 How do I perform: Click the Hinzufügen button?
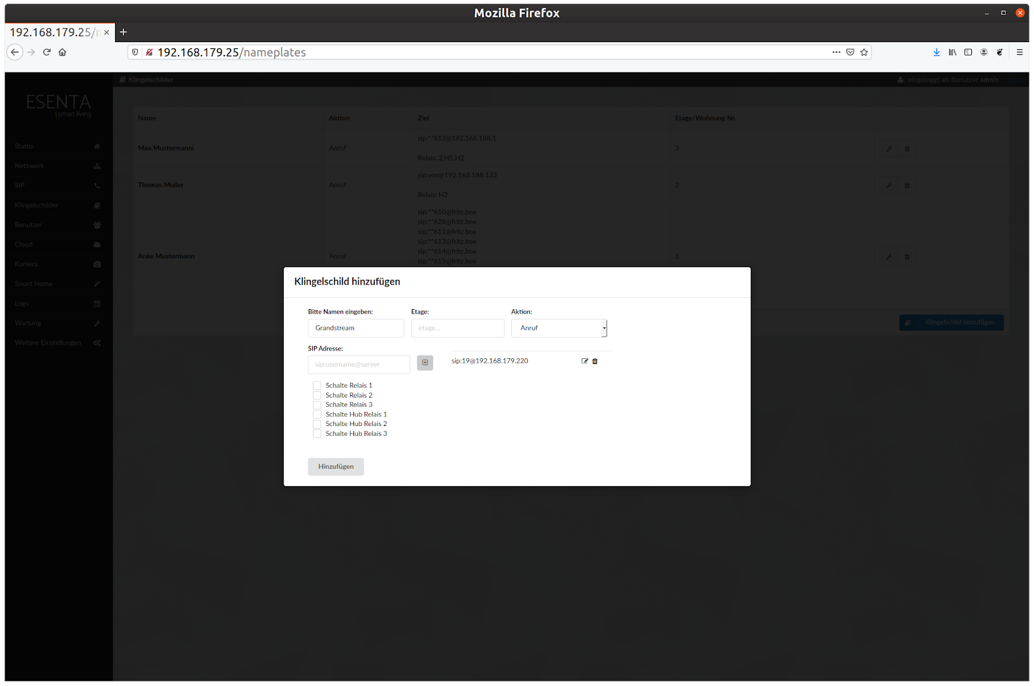coord(336,467)
